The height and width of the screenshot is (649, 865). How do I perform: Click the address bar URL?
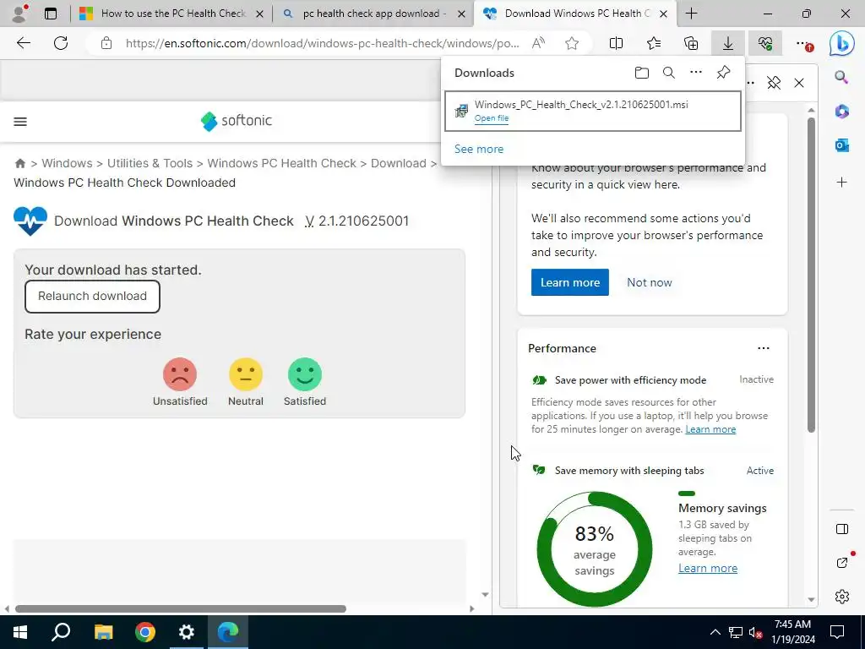(322, 43)
